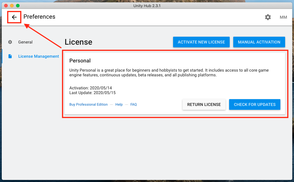This screenshot has width=294, height=182.
Task: Click the Unity Hub 2.3.1 title bar
Action: pos(147,6)
